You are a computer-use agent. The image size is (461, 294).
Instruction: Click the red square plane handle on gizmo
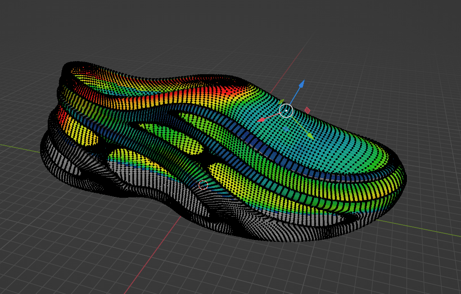(307, 110)
